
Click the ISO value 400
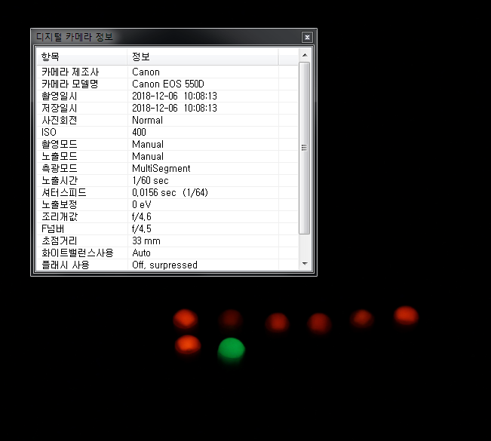coord(139,132)
